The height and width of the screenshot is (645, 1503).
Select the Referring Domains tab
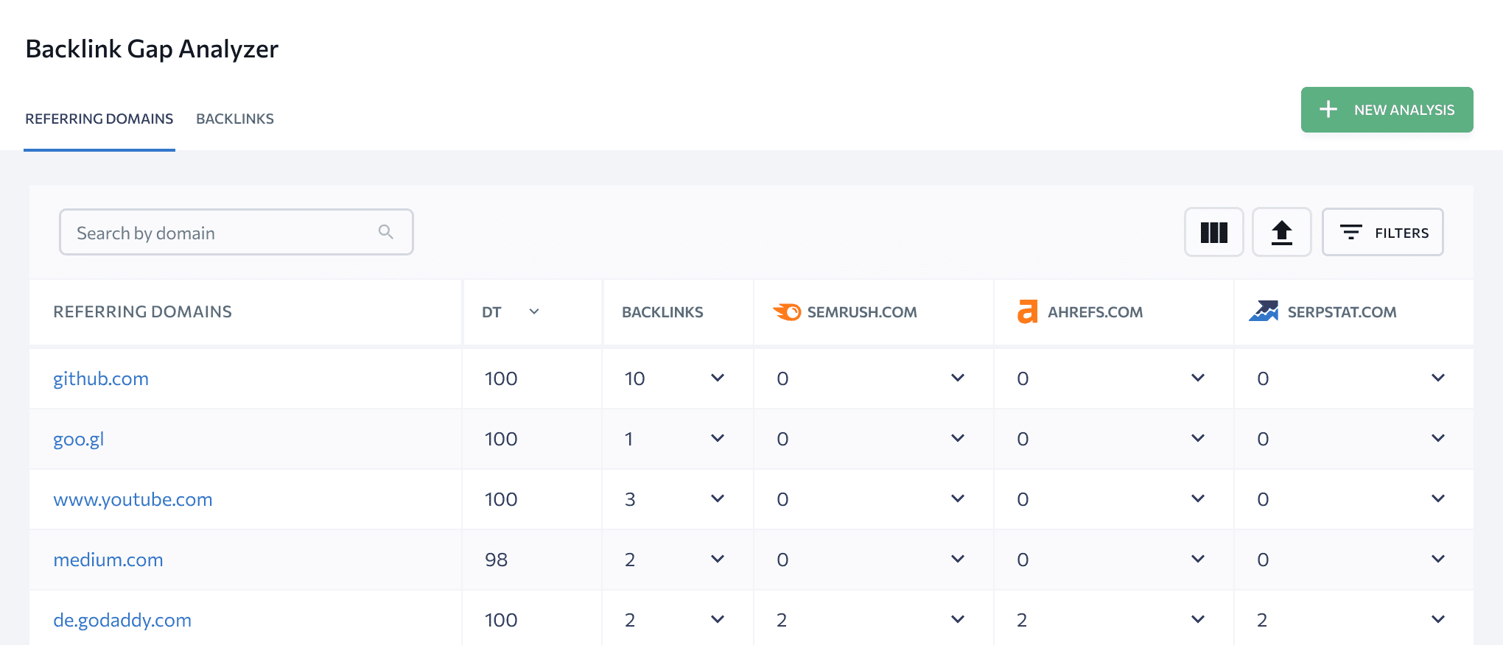click(x=99, y=119)
